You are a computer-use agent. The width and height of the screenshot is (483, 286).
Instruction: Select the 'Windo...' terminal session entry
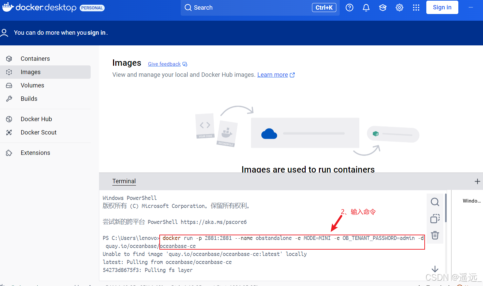point(472,201)
